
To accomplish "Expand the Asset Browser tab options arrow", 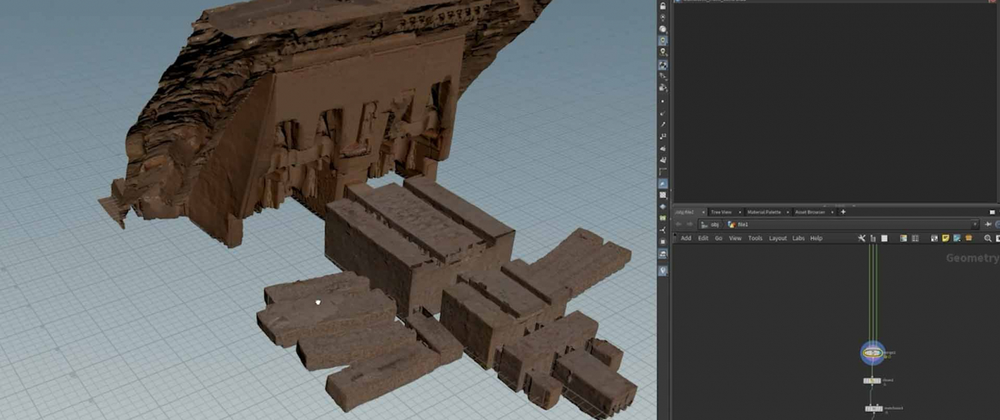I will click(832, 212).
